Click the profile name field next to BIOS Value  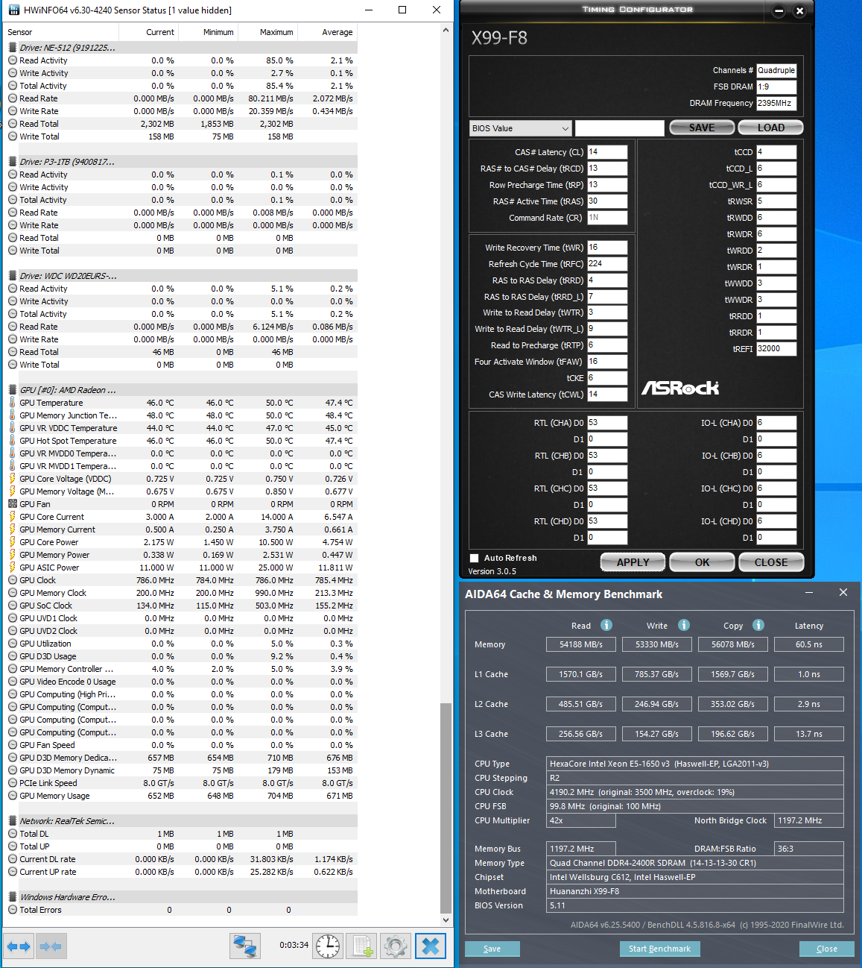619,128
